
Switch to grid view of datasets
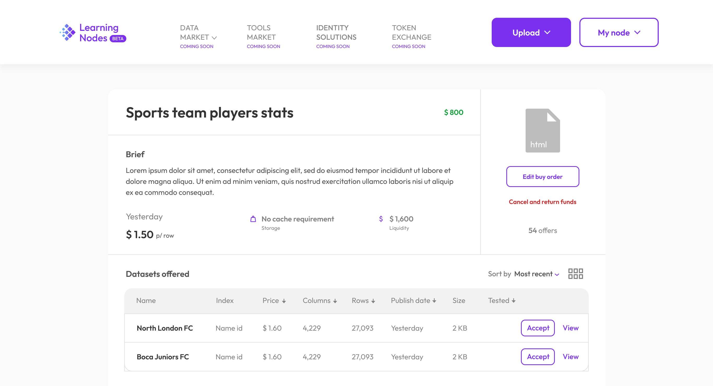tap(576, 274)
